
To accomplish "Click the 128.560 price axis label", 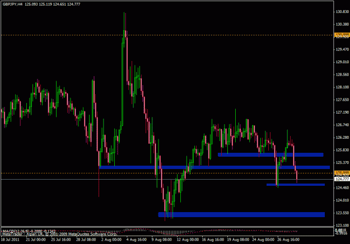I will [342, 74].
